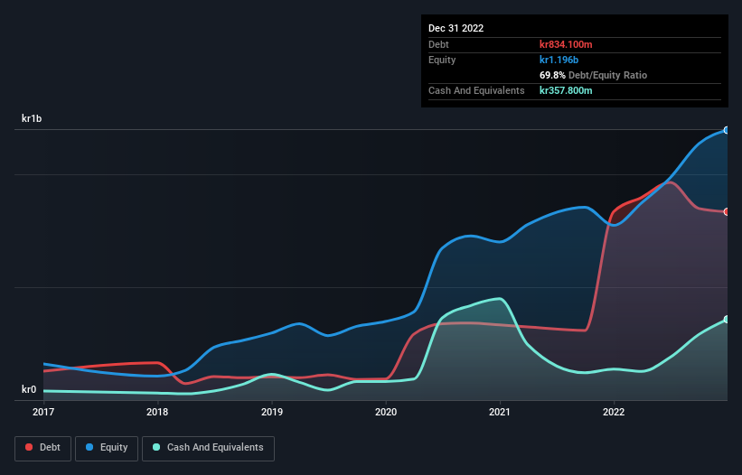Toggle the Debt series legend button

click(x=43, y=448)
